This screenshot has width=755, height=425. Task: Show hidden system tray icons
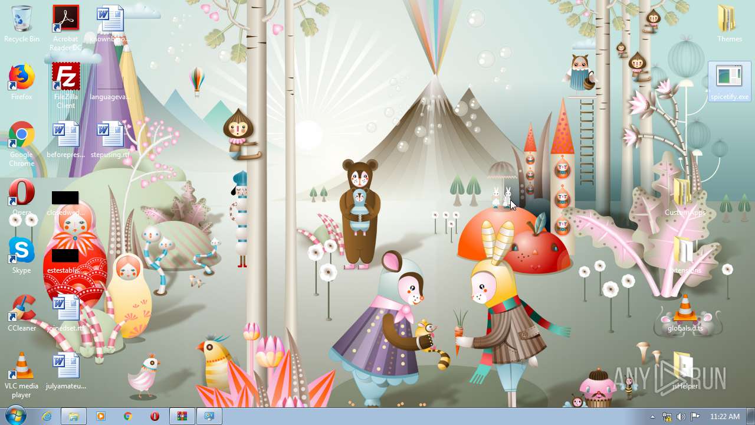652,417
